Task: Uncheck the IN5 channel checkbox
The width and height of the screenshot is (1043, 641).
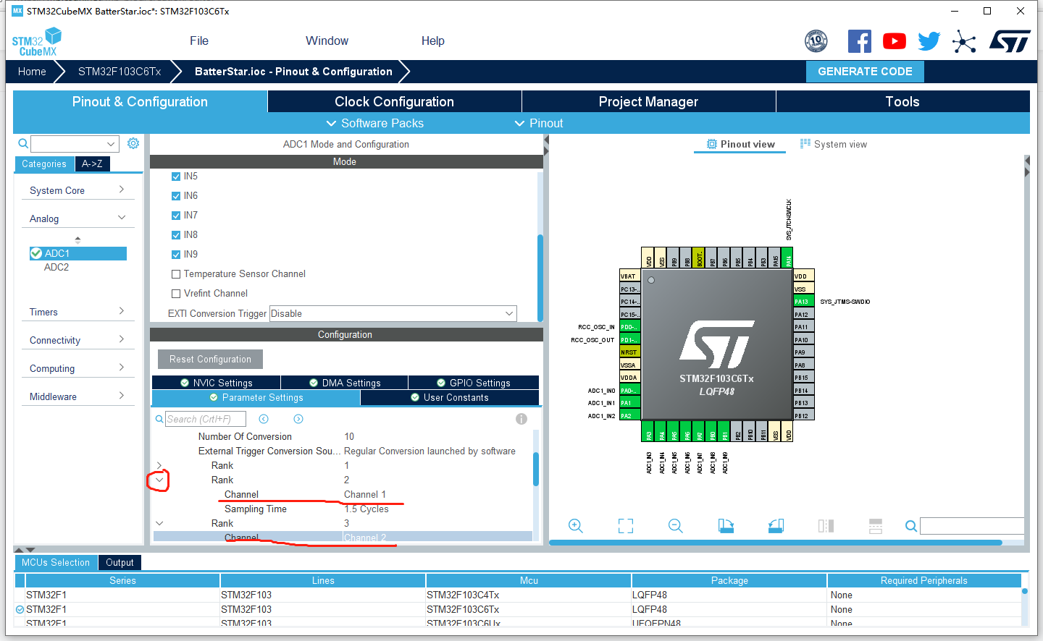Action: [x=175, y=176]
